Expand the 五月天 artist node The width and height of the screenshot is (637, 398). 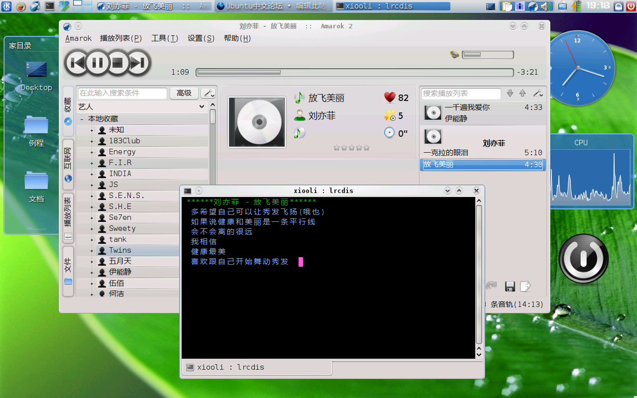click(x=92, y=262)
